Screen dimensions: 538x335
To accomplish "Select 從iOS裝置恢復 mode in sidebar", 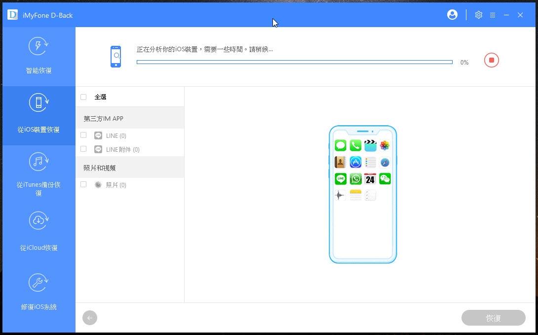I will [x=39, y=116].
